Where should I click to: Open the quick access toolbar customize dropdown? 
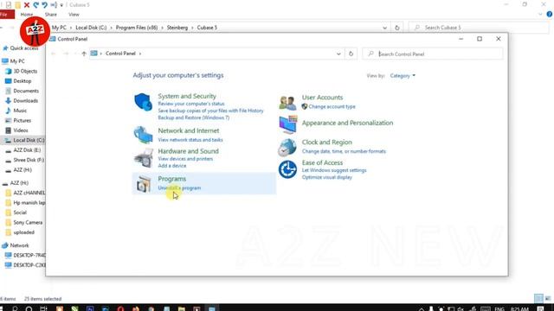click(x=61, y=5)
